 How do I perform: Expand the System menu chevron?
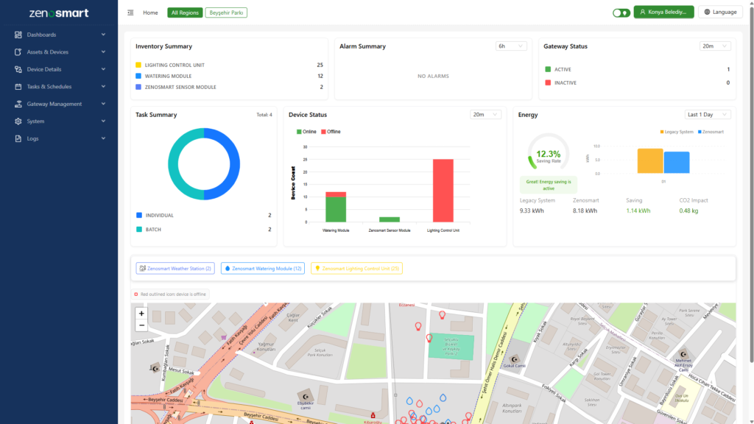[x=103, y=121]
